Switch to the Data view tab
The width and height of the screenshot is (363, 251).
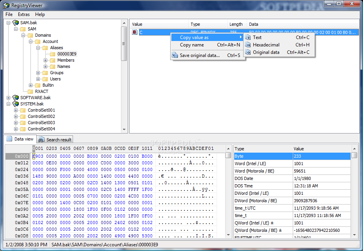(20, 139)
